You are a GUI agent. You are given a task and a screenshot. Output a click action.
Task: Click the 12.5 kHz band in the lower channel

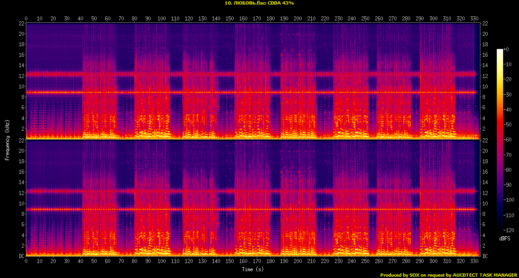click(250, 191)
